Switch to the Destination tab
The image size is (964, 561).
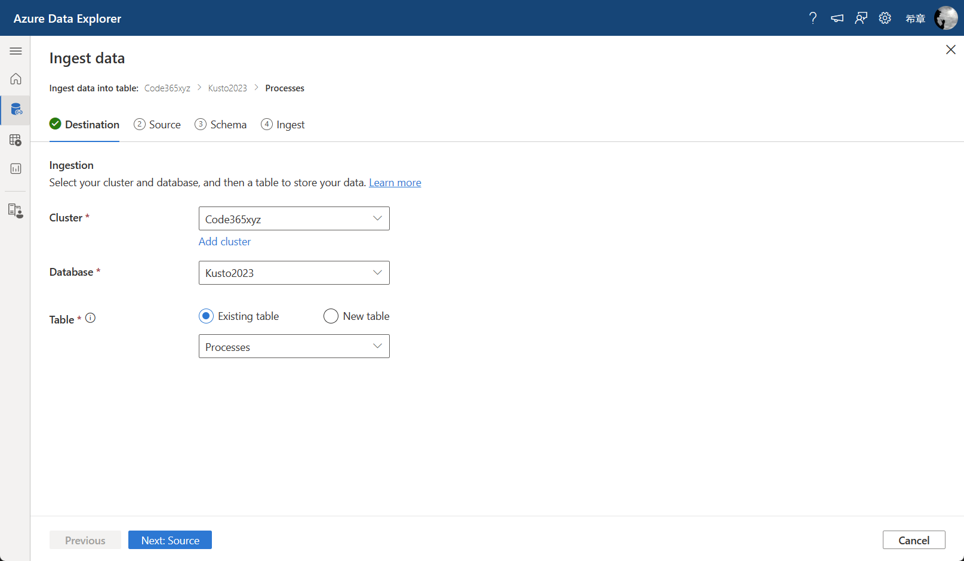coord(84,124)
